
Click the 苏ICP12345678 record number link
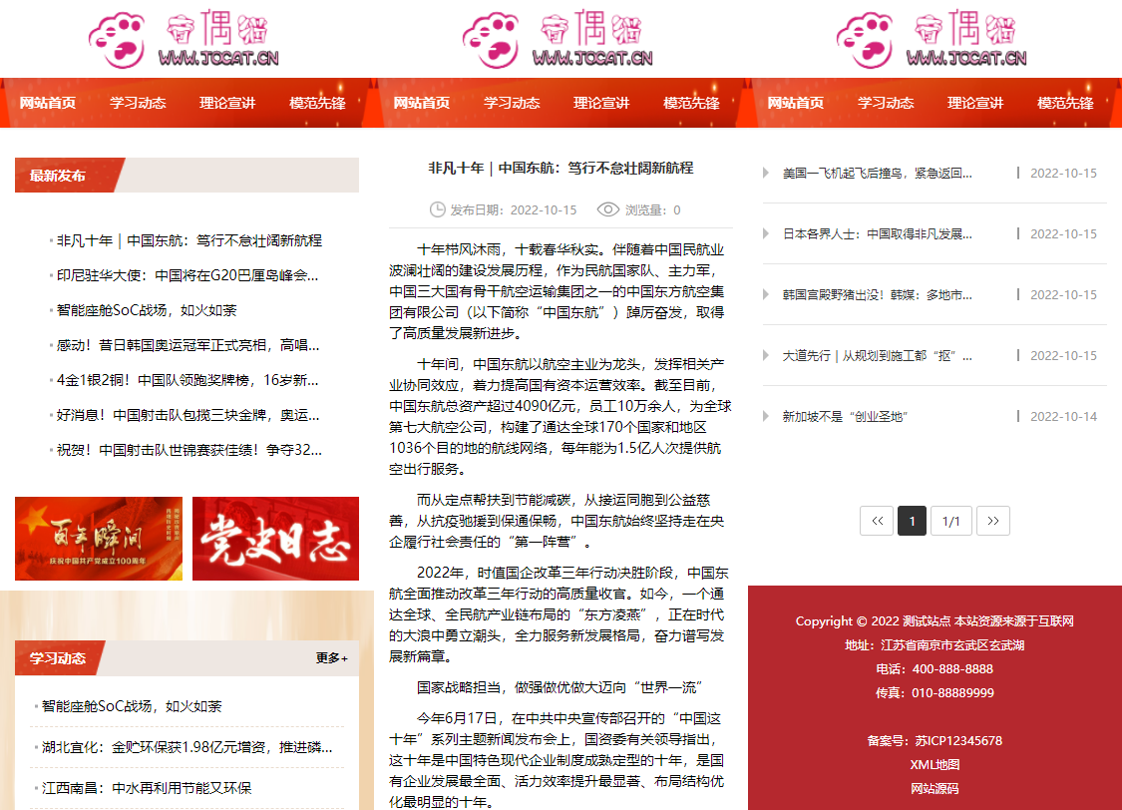click(958, 740)
